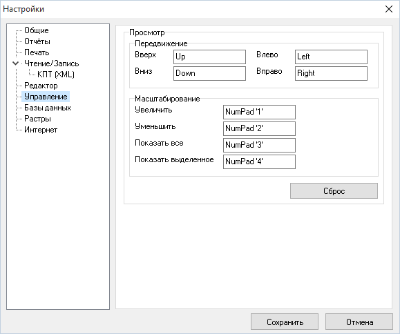
Task: Focus the Показать выделенное hotkey field
Action: point(259,161)
